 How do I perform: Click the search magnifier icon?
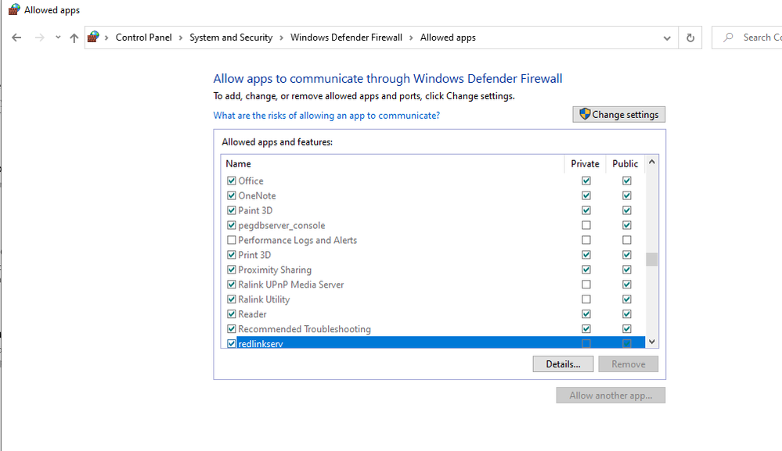pos(729,38)
